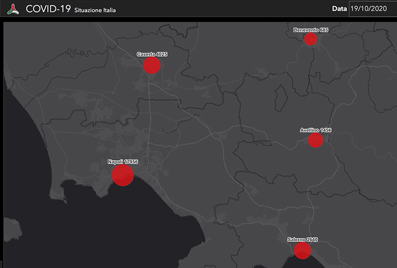The height and width of the screenshot is (268, 397).
Task: Select the Benevento red circle marker
Action: tap(311, 39)
